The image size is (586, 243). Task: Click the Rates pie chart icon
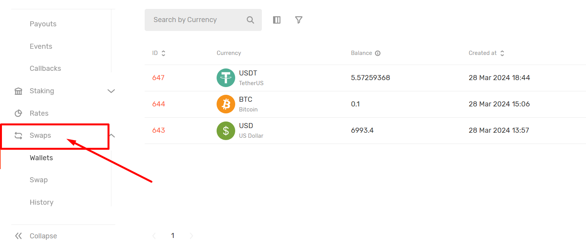18,113
